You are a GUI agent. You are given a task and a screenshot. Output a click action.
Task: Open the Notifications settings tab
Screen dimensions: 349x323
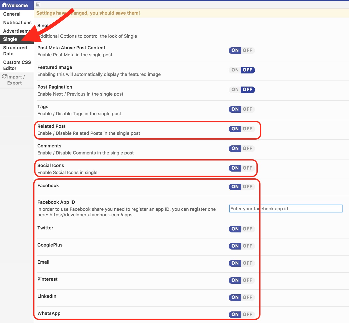pos(17,23)
